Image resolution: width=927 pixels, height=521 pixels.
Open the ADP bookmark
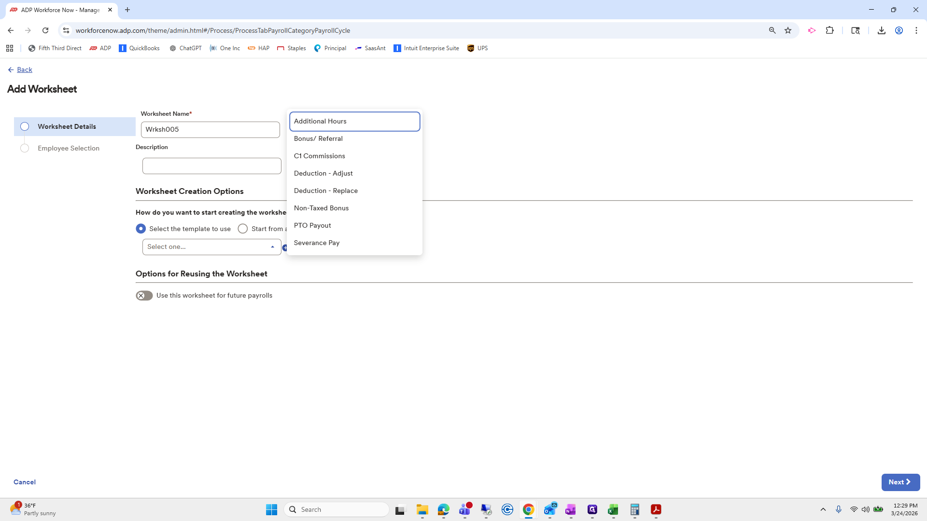tap(100, 48)
